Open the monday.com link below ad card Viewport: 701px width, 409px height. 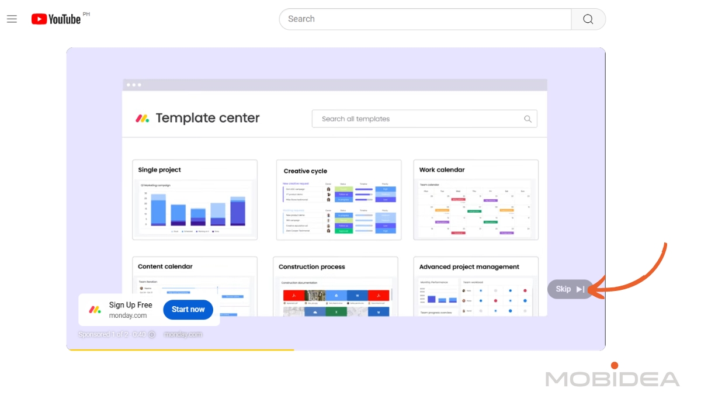(x=183, y=335)
